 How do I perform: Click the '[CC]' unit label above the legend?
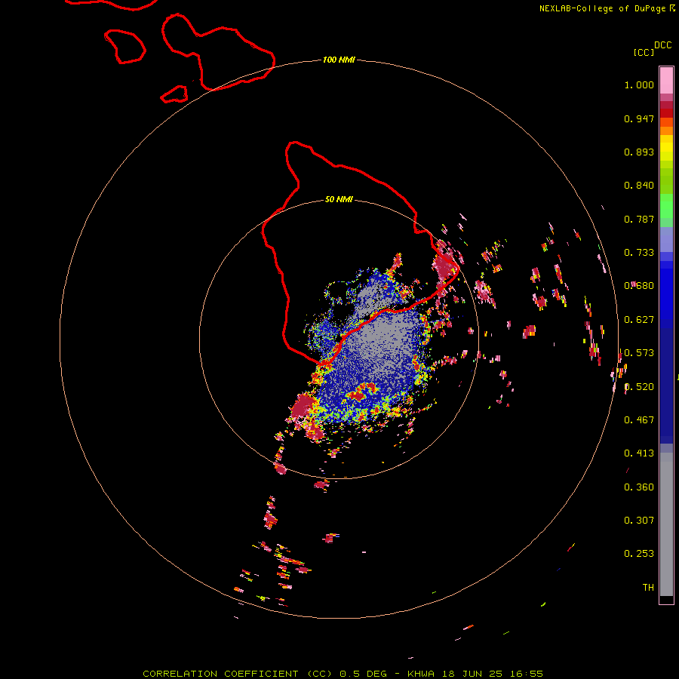point(644,52)
